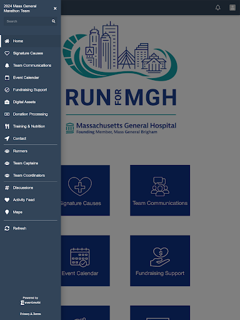Click the Signature Causes heart icon in sidebar

pyautogui.click(x=7, y=53)
